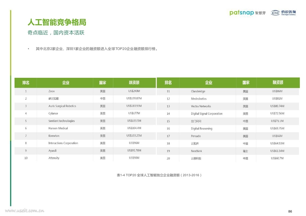Select rank number 10 in the table
The height and width of the screenshot is (216, 306).
(x=26, y=158)
